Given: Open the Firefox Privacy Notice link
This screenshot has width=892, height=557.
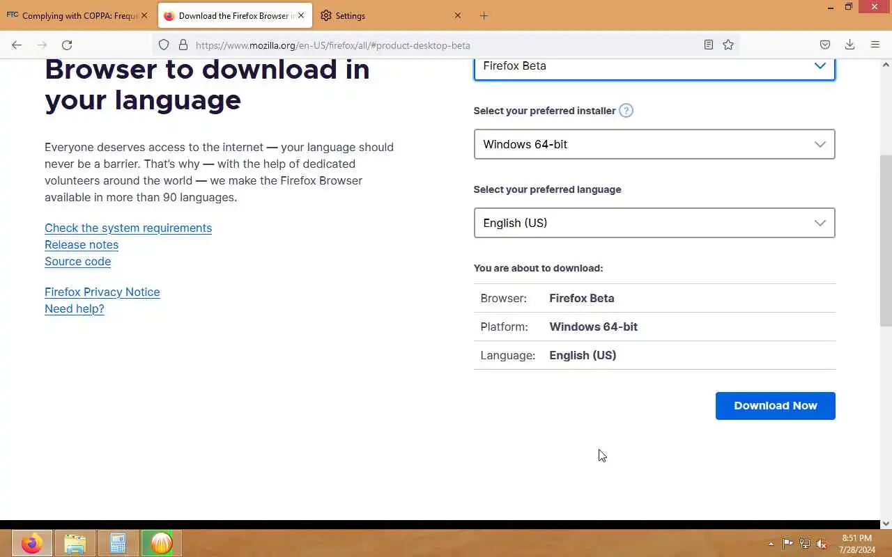Looking at the screenshot, I should (102, 292).
